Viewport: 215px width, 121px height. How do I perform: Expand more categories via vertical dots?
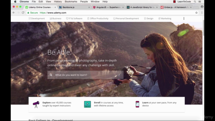[x=184, y=18]
